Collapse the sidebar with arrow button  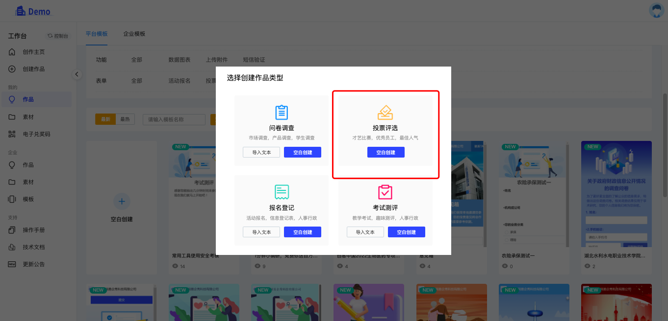(77, 74)
